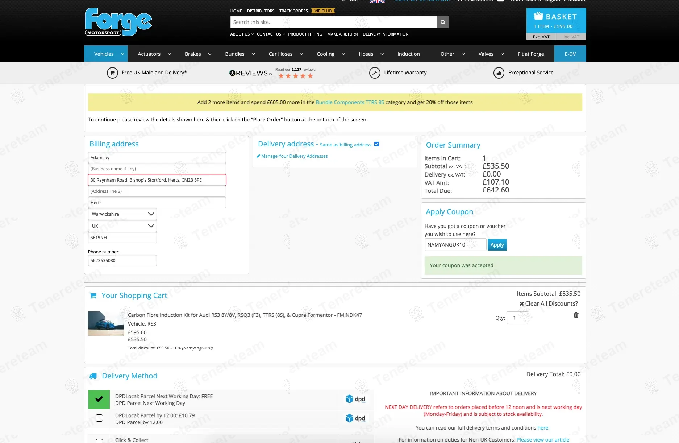This screenshot has height=443, width=679.
Task: Click the REVIEWS.io five star rating
Action: (x=295, y=76)
